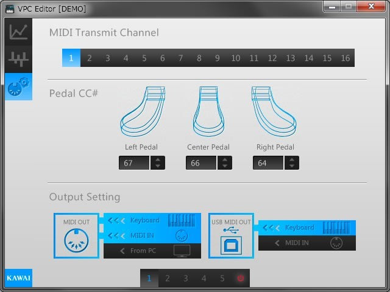Screen dimensions: 390x292
Task: Minimize the VPC Editor window
Action: (x=332, y=7)
